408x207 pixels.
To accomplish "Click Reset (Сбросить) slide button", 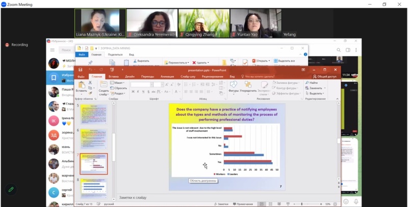I will pyautogui.click(x=118, y=88).
